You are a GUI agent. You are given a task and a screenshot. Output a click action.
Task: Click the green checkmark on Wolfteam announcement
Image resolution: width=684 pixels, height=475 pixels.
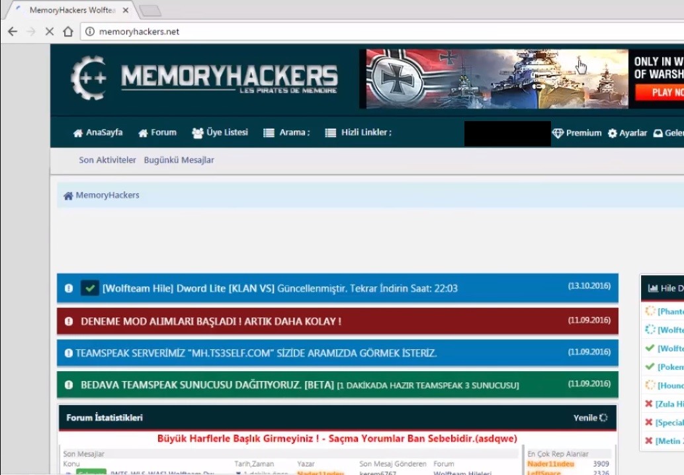90,288
